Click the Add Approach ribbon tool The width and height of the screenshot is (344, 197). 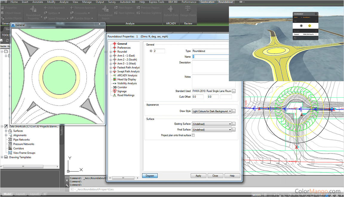pyautogui.click(x=54, y=8)
